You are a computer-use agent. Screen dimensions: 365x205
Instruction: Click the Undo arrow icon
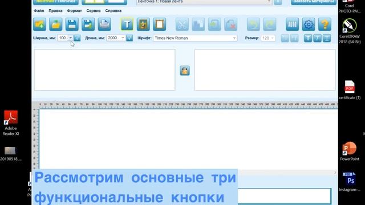(x=253, y=24)
